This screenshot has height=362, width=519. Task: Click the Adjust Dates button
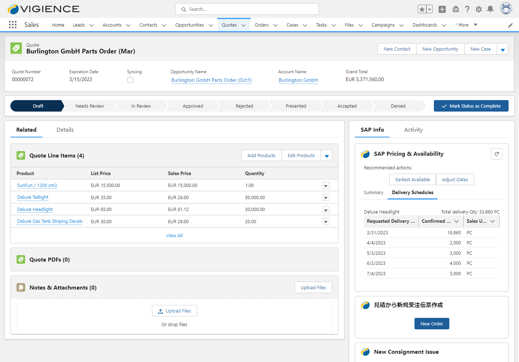pos(455,179)
